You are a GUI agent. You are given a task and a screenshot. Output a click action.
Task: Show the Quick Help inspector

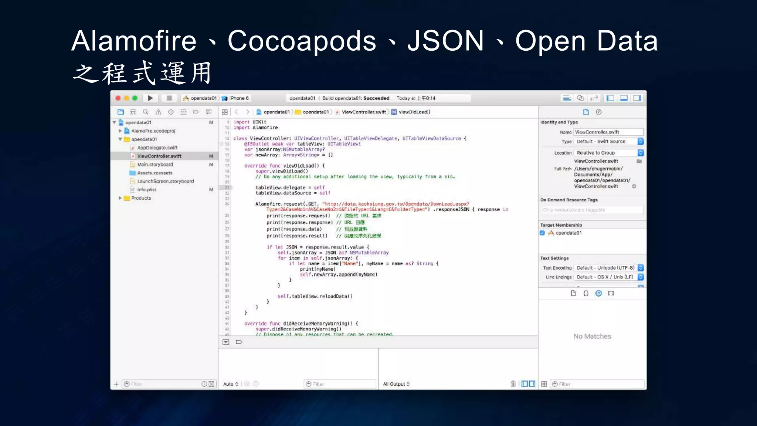pyautogui.click(x=599, y=112)
